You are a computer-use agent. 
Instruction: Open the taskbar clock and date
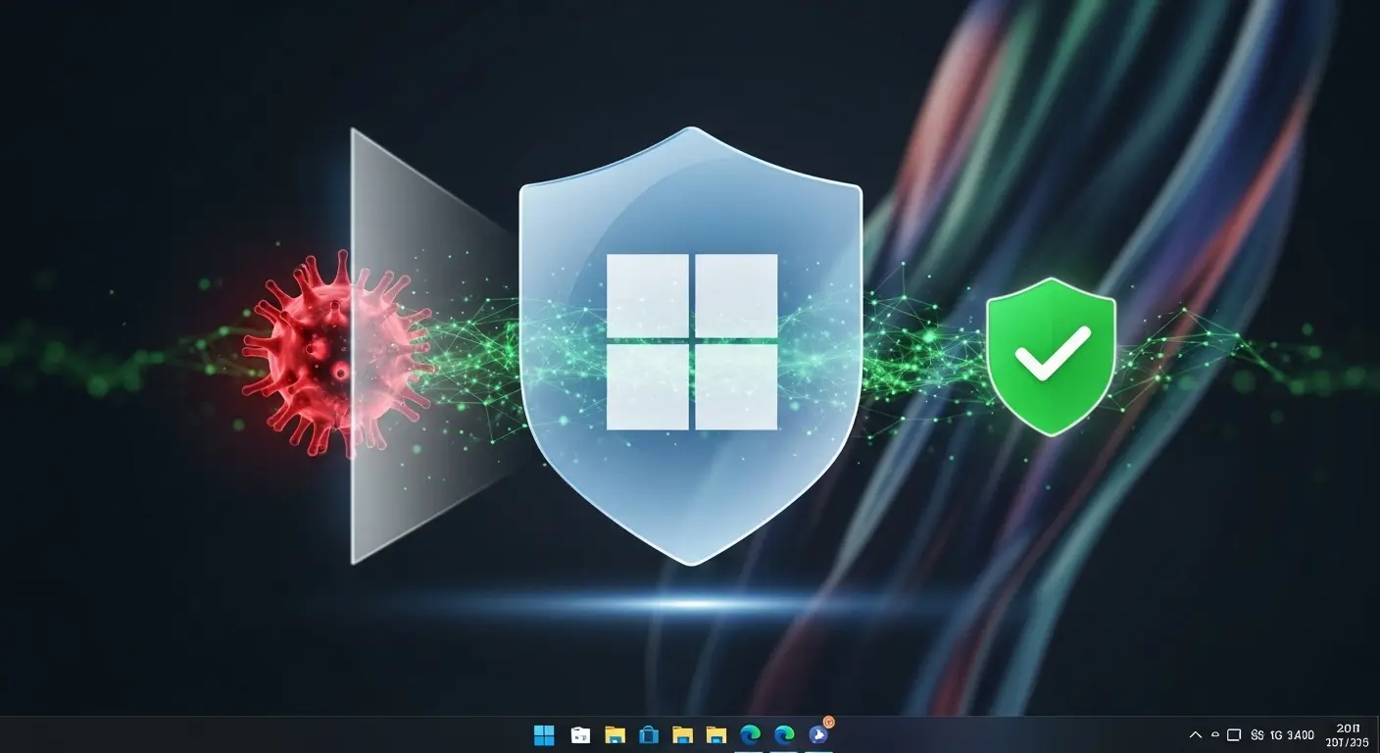pyautogui.click(x=1349, y=734)
